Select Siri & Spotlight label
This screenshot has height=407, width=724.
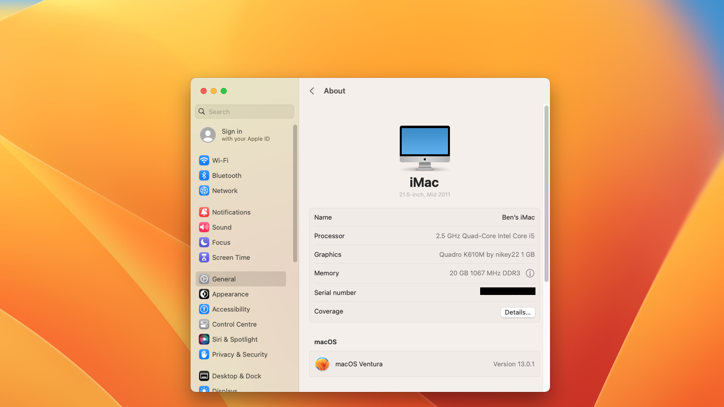coord(235,339)
